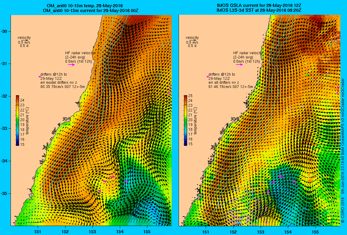Click the 'temperature (°C)' label in IMOS map
Screen dimensions: 347x235
[x=195, y=121]
